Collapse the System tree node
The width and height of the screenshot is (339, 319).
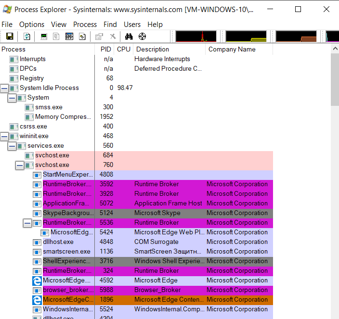tap(12, 98)
